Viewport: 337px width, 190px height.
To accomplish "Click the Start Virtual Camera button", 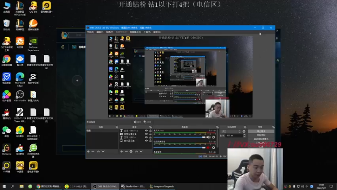I will [261, 139].
